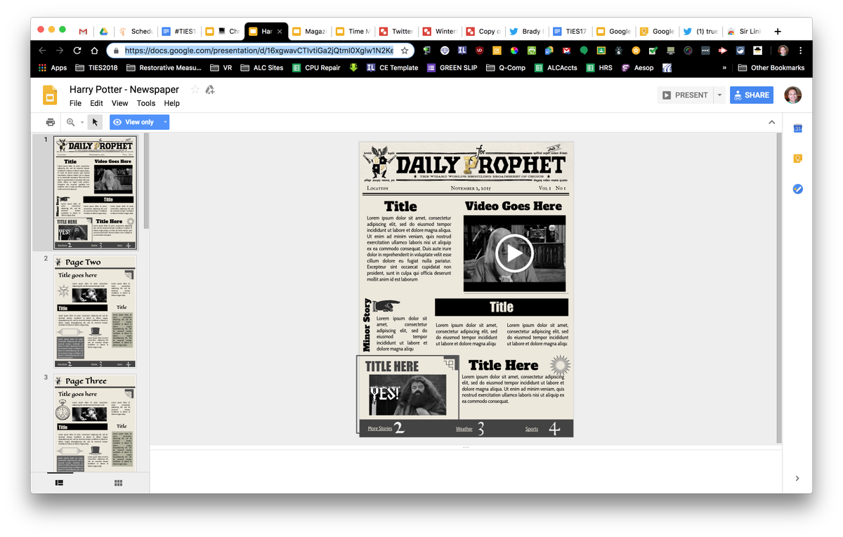Open the Tasks side panel icon

click(797, 189)
